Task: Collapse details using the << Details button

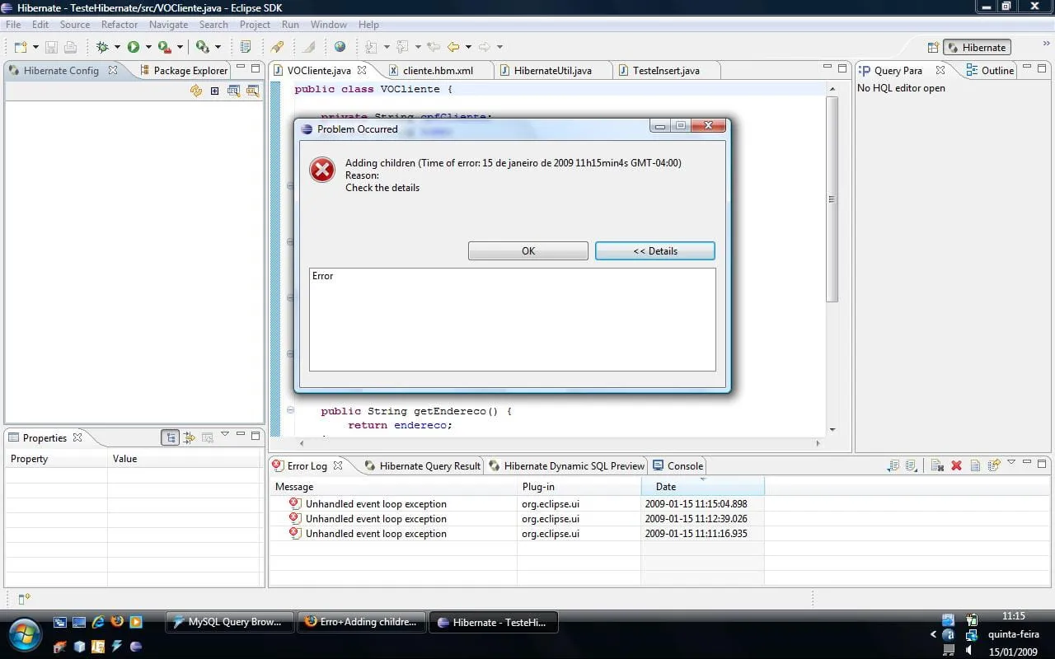Action: coord(654,251)
